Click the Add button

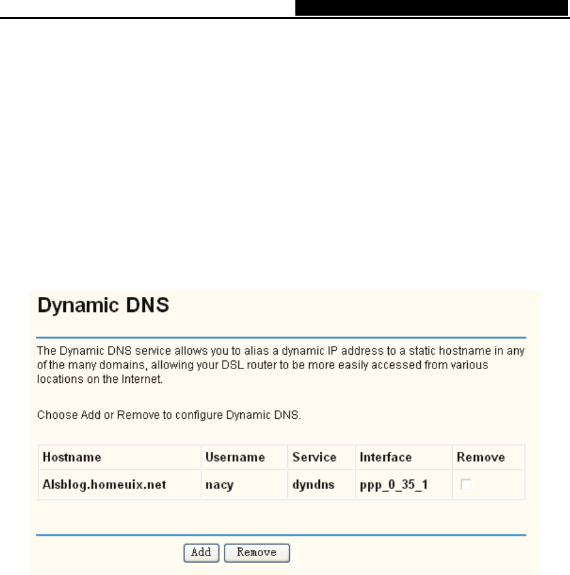tap(201, 552)
